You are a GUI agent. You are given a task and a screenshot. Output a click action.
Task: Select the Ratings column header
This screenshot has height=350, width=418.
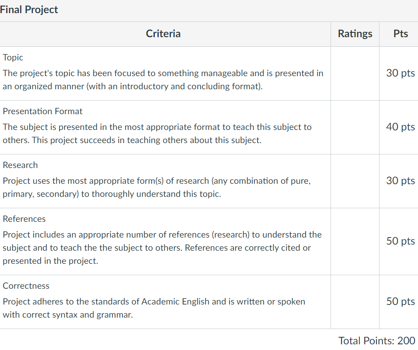coord(355,34)
